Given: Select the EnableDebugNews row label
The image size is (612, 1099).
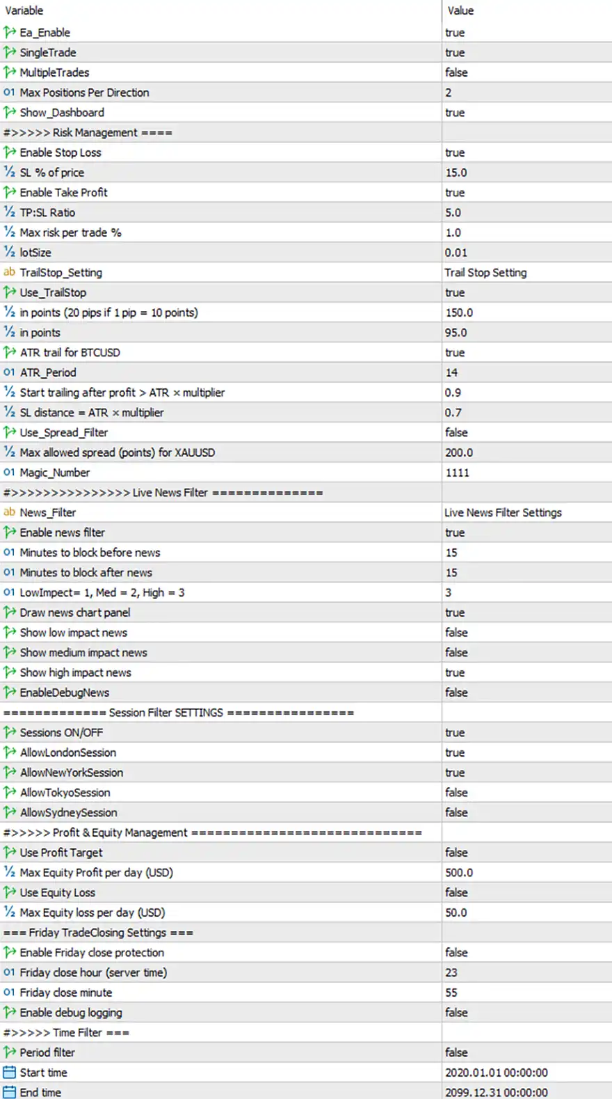Looking at the screenshot, I should pyautogui.click(x=64, y=693).
